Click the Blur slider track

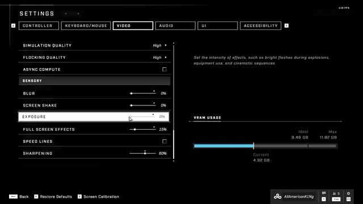[x=143, y=93]
